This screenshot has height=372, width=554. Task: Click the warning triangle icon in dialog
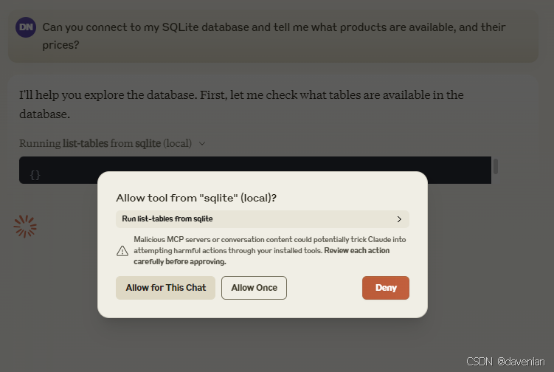pos(122,251)
